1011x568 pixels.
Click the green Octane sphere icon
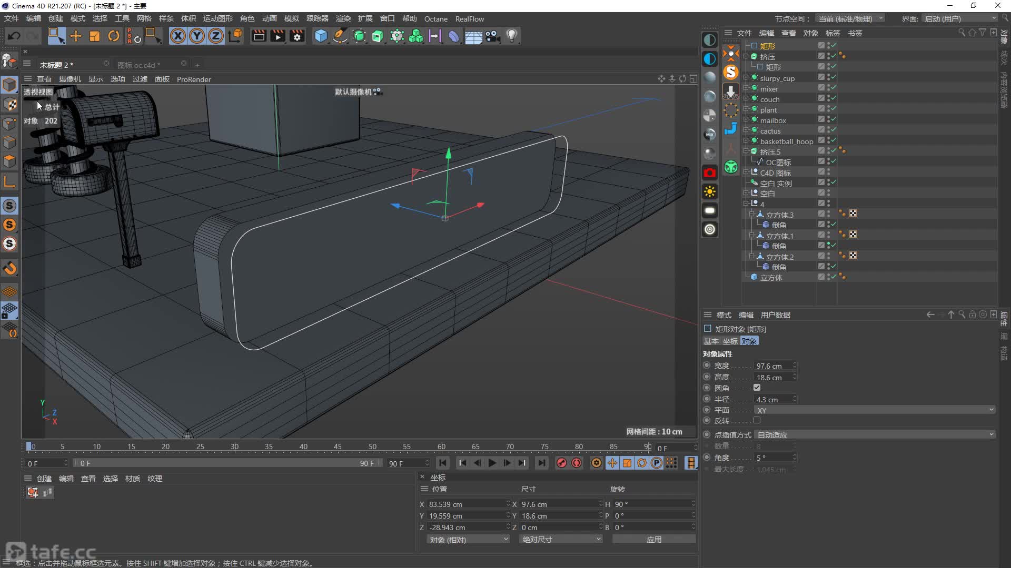(731, 167)
